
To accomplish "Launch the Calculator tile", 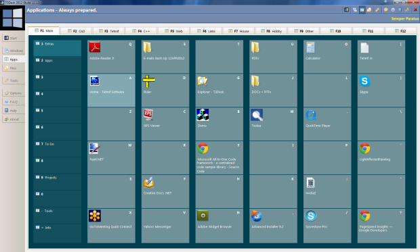I will [327, 56].
